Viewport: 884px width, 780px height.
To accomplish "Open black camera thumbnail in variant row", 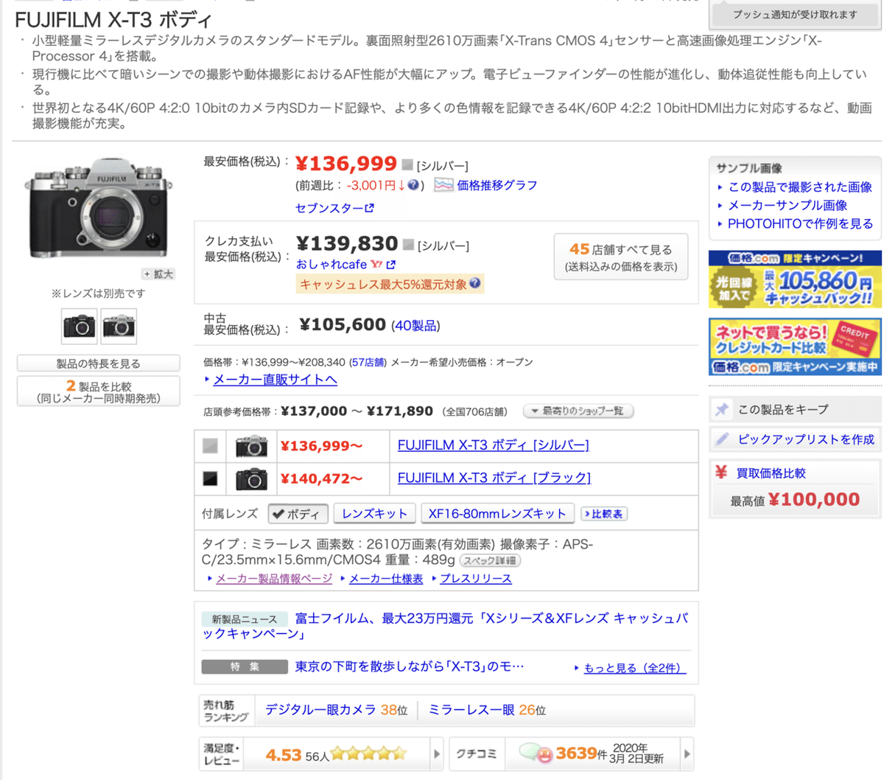I will 251,479.
